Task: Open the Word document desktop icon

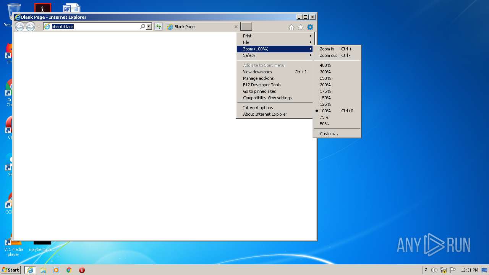Action: [x=71, y=8]
